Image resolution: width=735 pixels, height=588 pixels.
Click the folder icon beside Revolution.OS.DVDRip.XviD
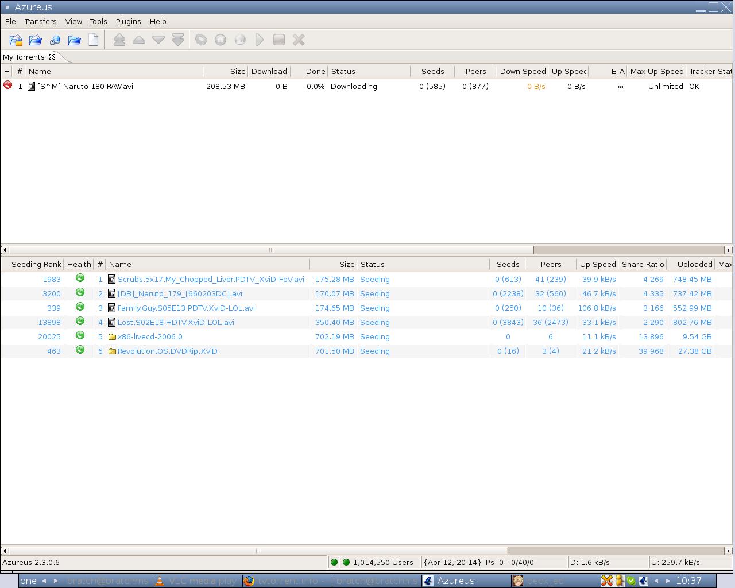point(112,351)
